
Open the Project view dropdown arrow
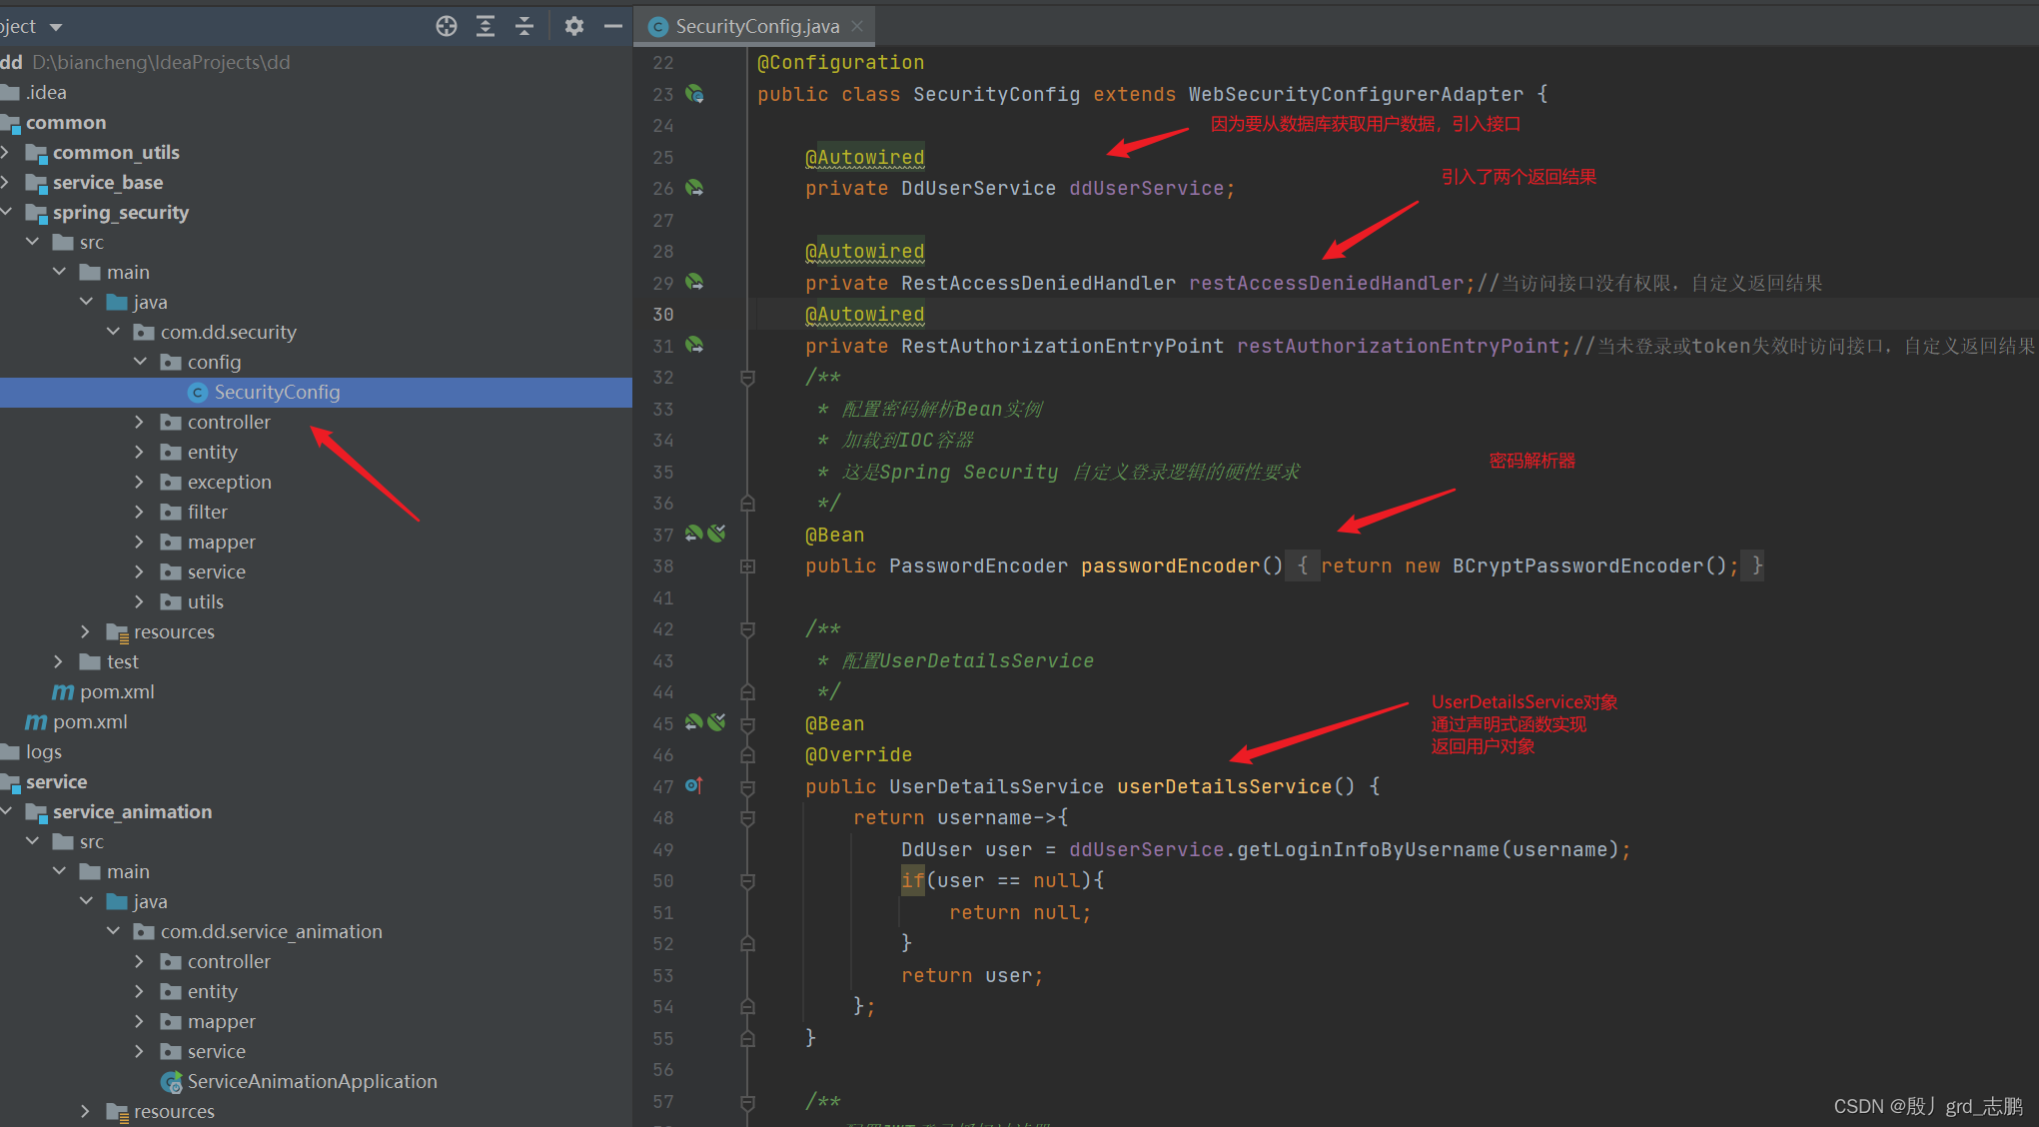pyautogui.click(x=56, y=27)
